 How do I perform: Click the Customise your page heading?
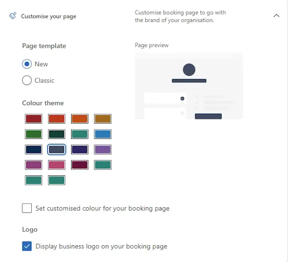pos(49,16)
